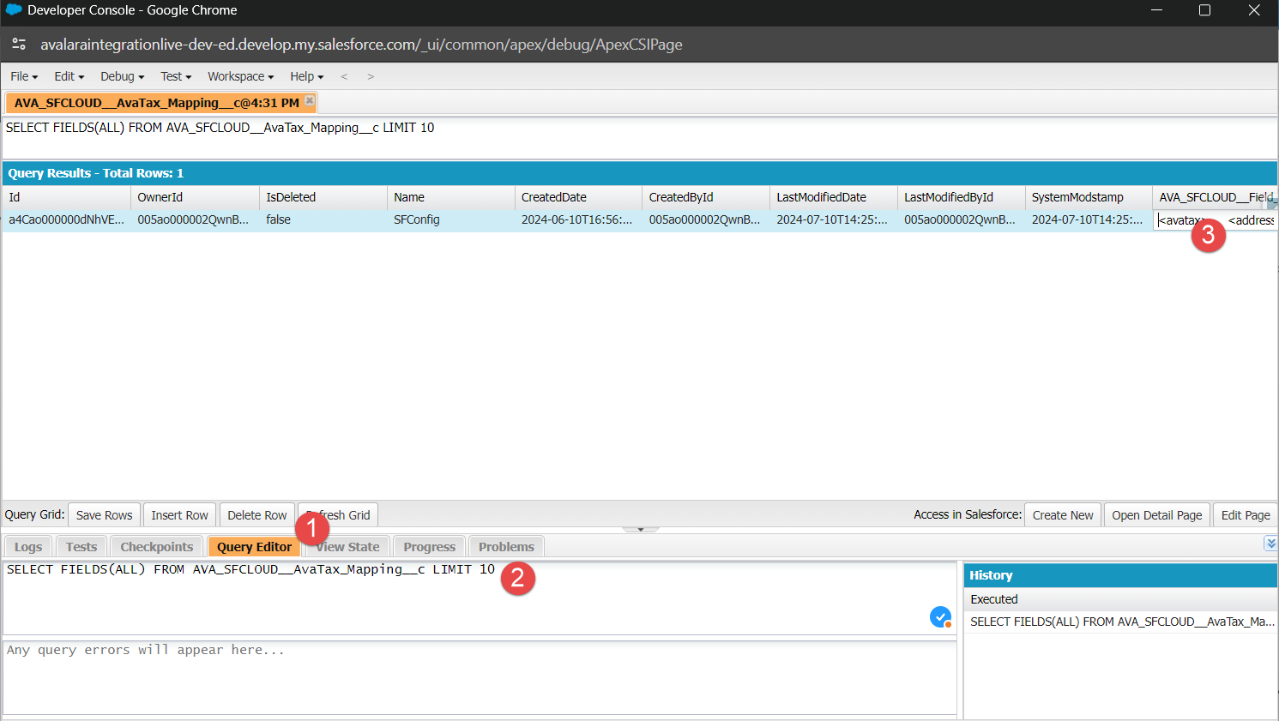This screenshot has height=721, width=1279.
Task: Click the SELECT FIELDS(ALL) query text above results
Action: 220,128
